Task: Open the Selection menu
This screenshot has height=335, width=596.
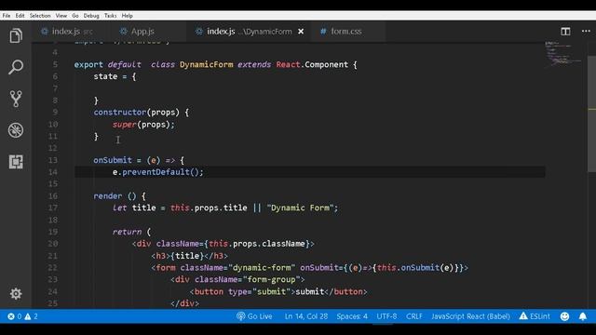Action: coord(40,16)
